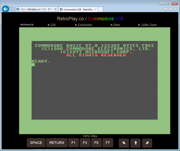This screenshot has height=151, width=180.
Task: Switch to the Commodore 128 - RetroPlay tab
Action: coord(78,10)
